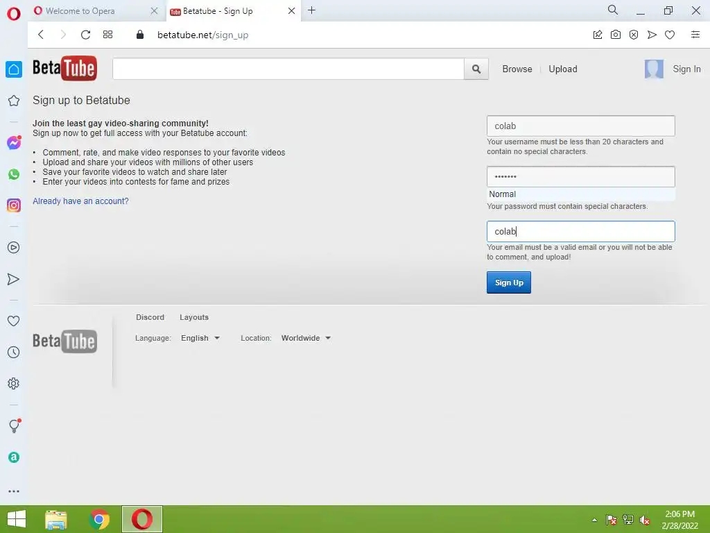
Task: Open WhatsApp in the sidebar
Action: click(x=14, y=174)
